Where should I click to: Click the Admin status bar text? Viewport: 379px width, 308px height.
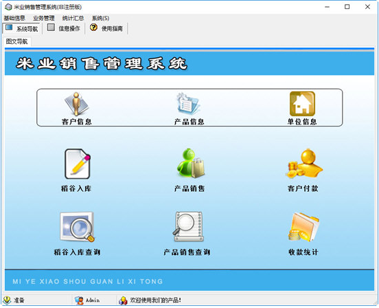point(93,300)
